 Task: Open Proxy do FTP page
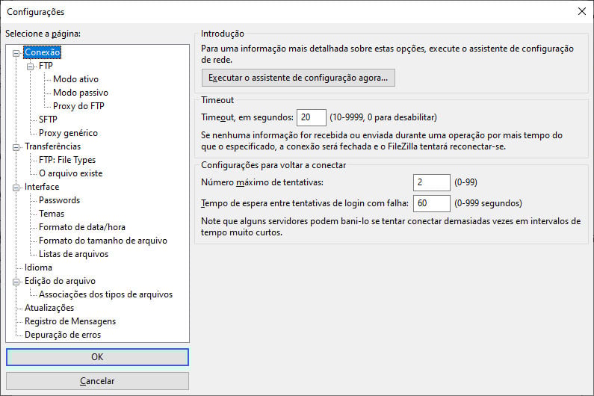(78, 106)
